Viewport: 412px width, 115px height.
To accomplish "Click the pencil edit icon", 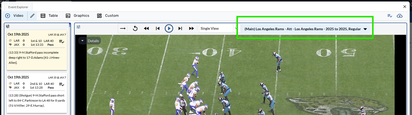I will [32, 16].
